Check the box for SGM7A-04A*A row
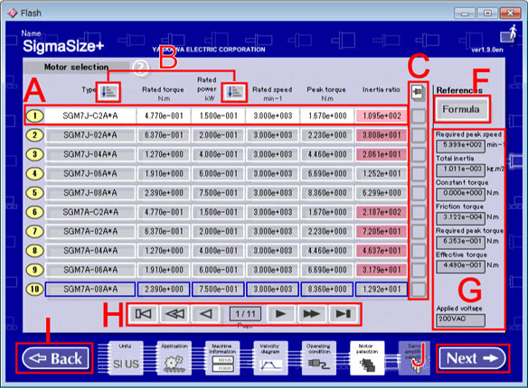 [x=419, y=251]
